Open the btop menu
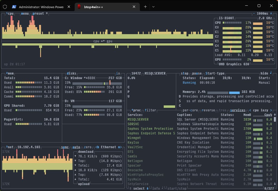Image resolution: width=278 pixels, height=191 pixels. (x=25, y=14)
